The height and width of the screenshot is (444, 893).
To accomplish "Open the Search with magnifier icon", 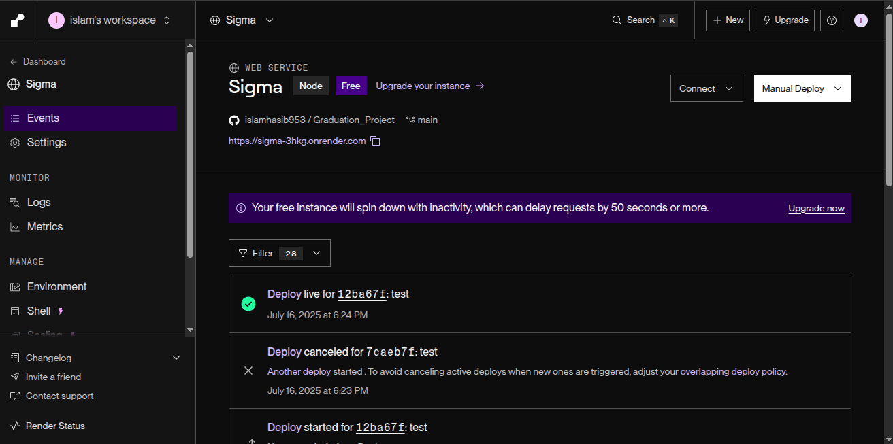I will tap(617, 20).
